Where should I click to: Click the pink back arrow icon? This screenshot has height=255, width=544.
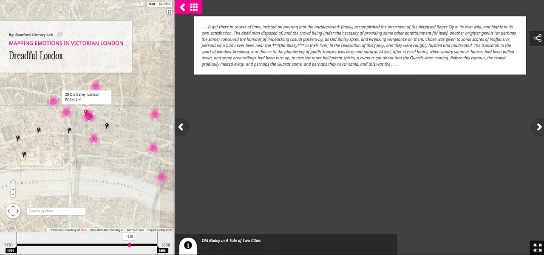coord(182,7)
